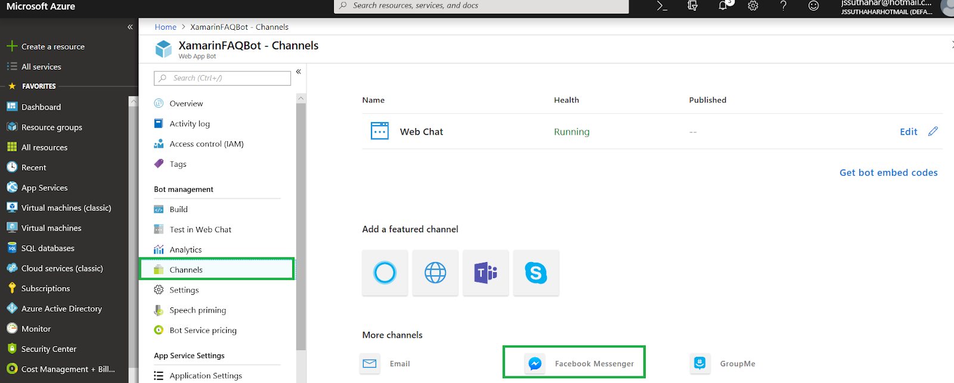The height and width of the screenshot is (383, 954).
Task: Open the notifications bell
Action: 723,6
